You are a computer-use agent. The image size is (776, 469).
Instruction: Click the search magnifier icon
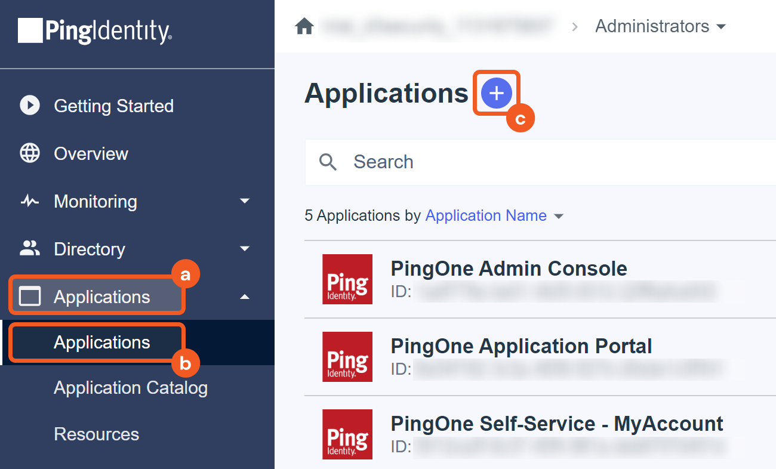[328, 162]
